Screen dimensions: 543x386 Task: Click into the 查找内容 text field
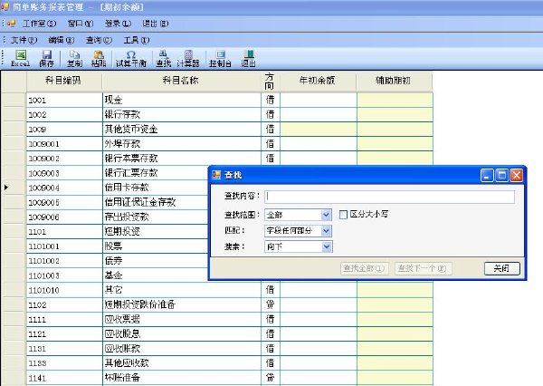click(389, 197)
